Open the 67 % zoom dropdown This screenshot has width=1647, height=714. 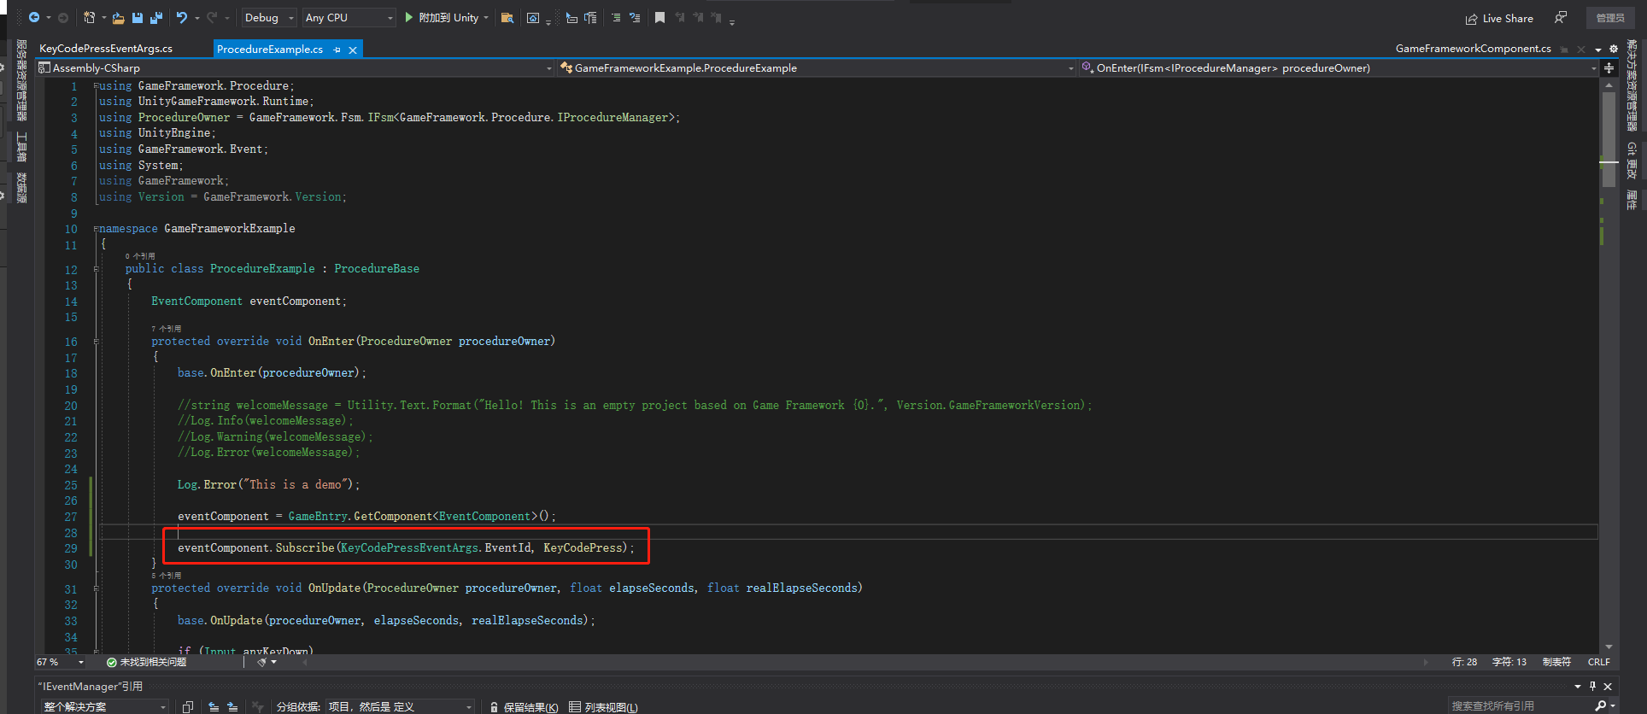point(60,662)
